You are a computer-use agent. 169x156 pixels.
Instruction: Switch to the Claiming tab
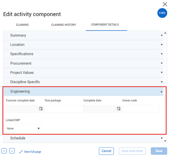point(22,25)
